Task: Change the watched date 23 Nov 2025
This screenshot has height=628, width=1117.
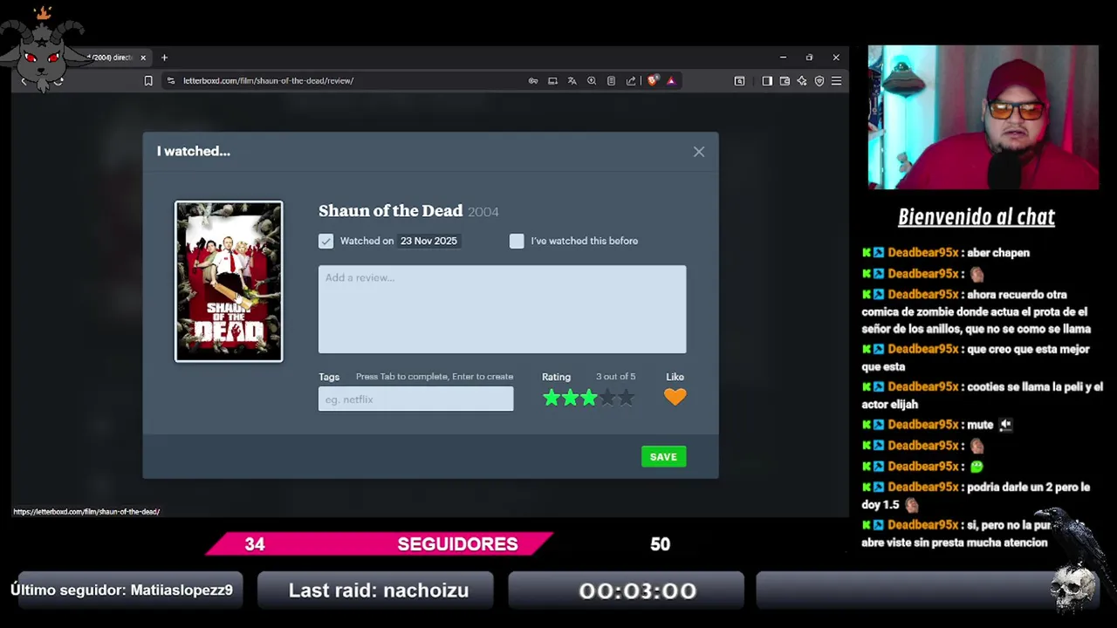Action: tap(428, 241)
